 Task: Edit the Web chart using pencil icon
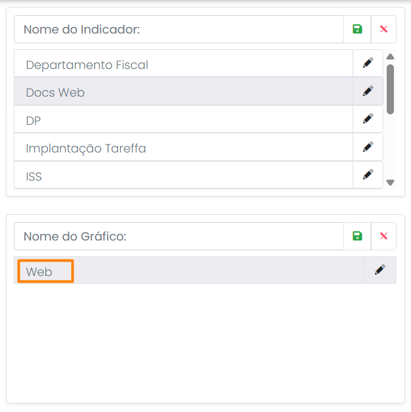pyautogui.click(x=379, y=270)
